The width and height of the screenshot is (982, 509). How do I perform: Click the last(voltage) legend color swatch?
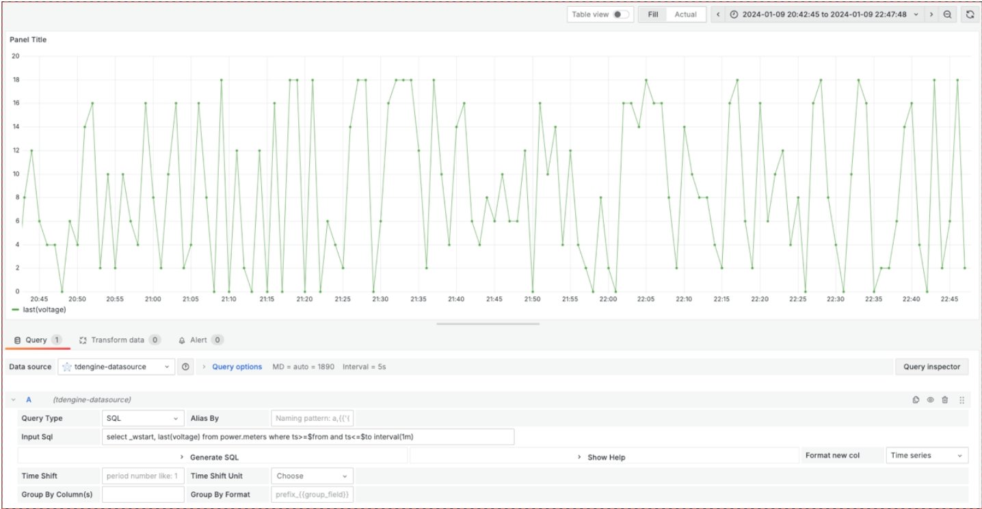tap(16, 309)
